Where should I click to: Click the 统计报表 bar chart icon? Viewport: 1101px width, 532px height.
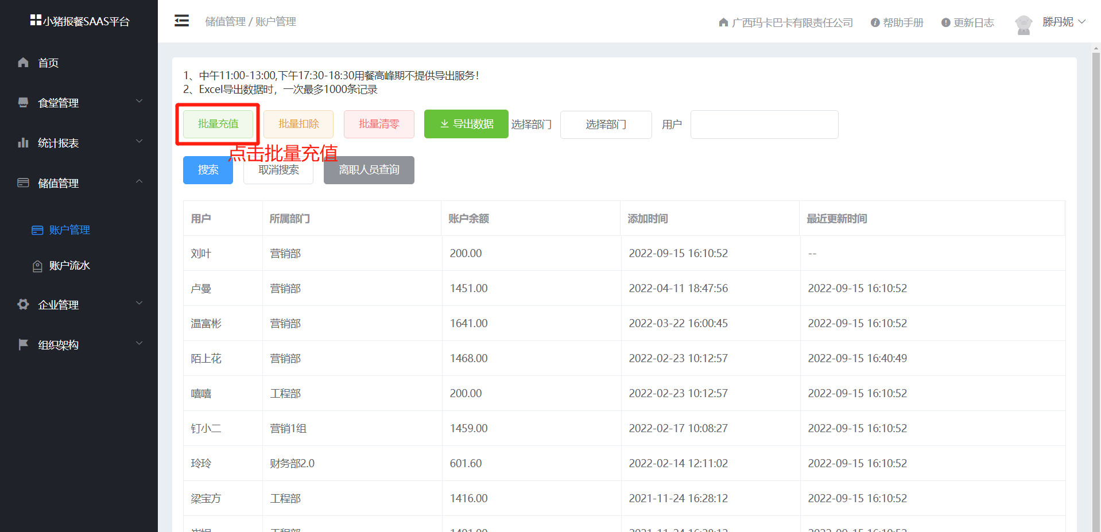click(x=23, y=142)
